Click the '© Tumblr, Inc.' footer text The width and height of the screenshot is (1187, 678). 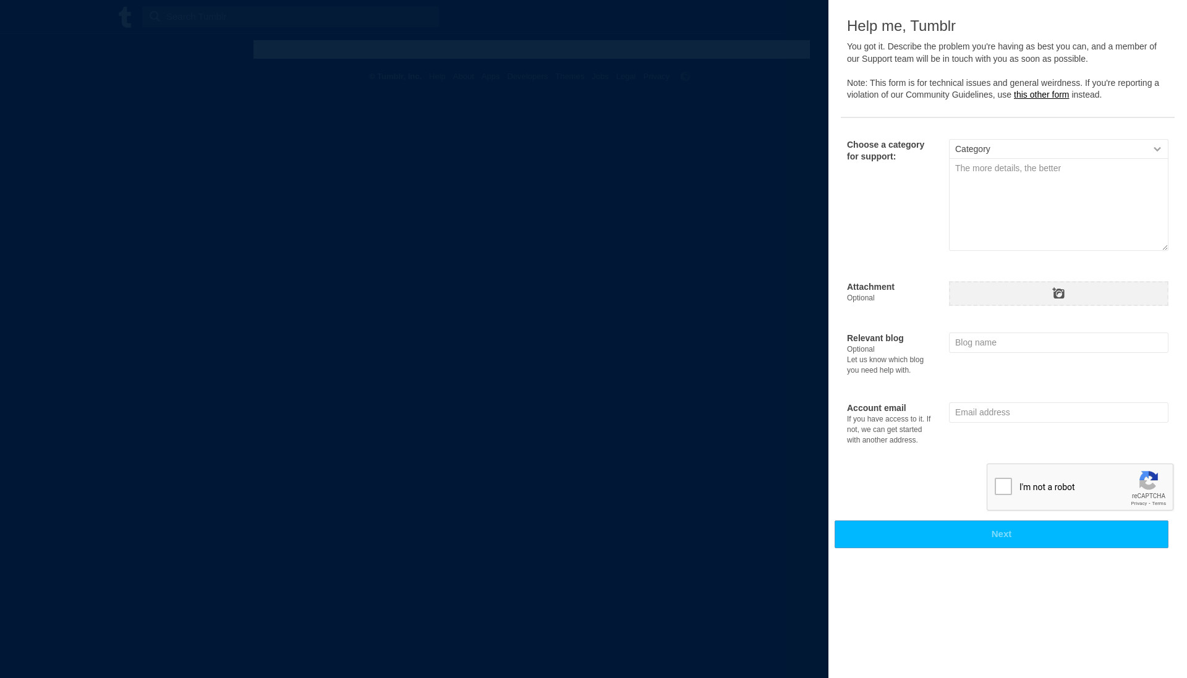coord(395,77)
